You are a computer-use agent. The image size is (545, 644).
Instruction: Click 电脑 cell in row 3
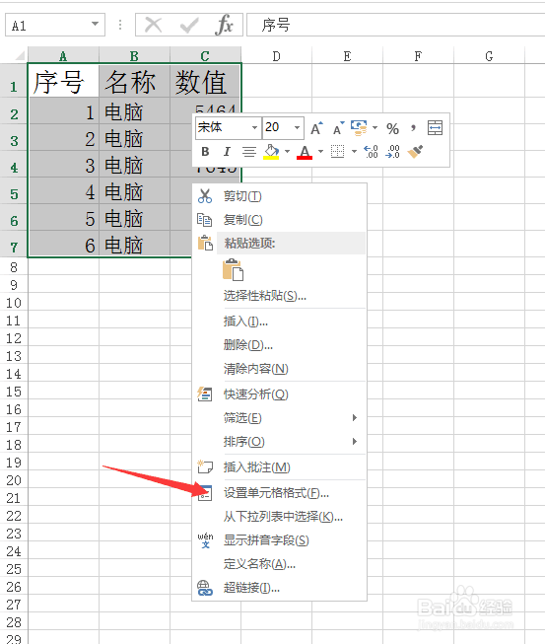[134, 138]
